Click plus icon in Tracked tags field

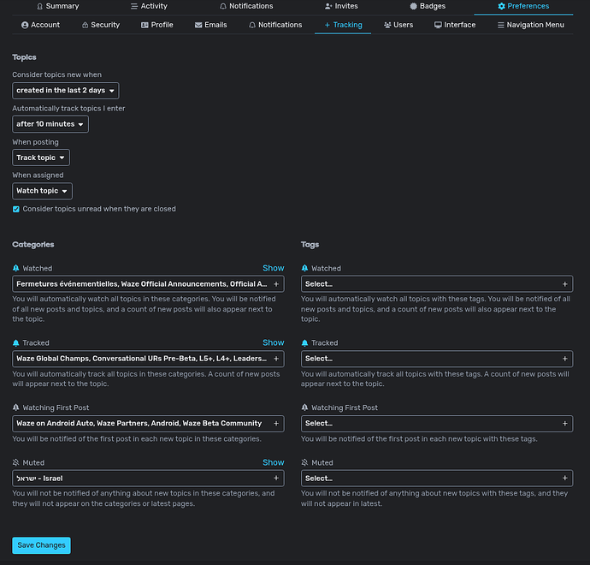564,359
